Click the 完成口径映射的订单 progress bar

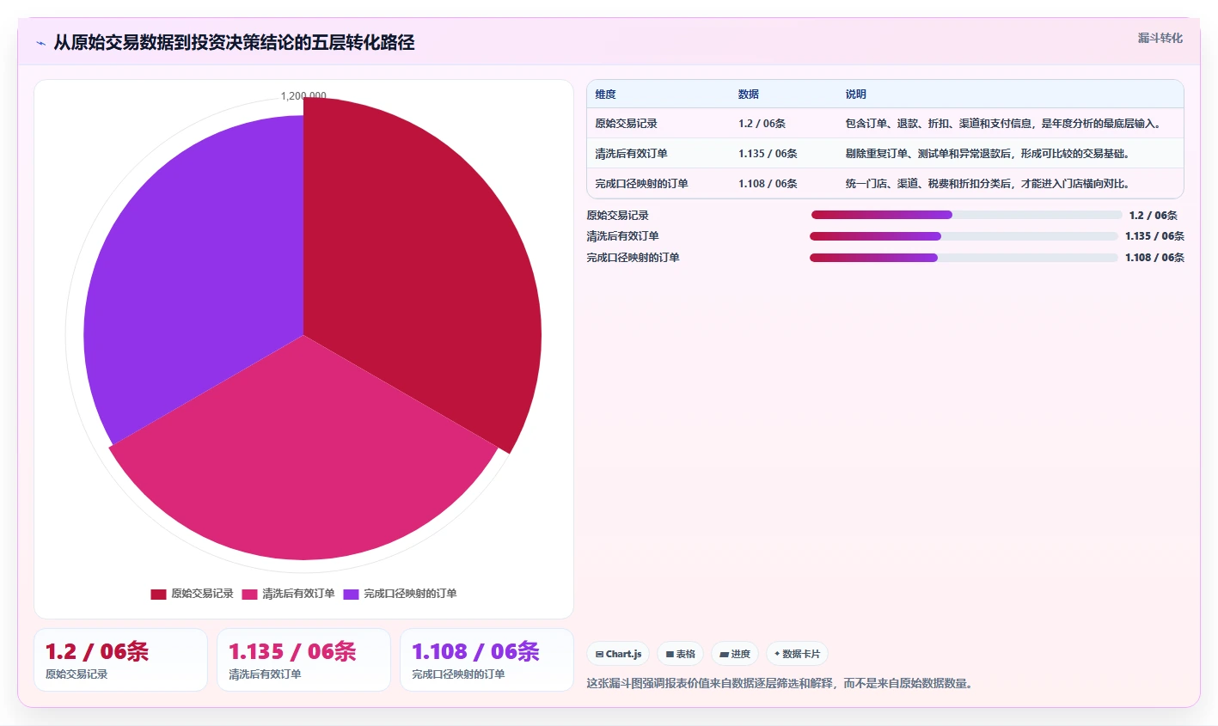964,258
